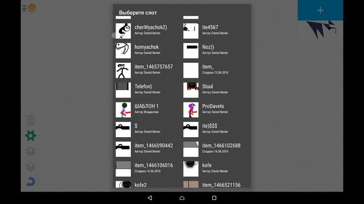Pick item_1466090442 thumbnail
This screenshot has width=364, height=204.
[x=123, y=149]
